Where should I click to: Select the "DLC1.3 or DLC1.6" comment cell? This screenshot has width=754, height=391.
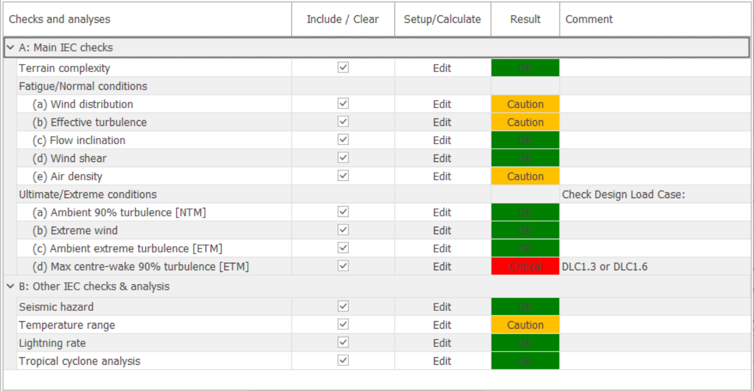[x=606, y=266]
